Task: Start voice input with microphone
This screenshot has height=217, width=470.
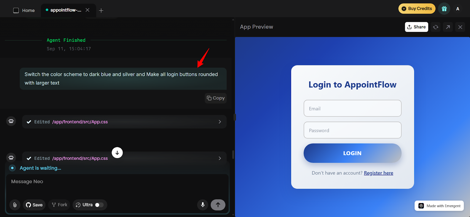Action: pyautogui.click(x=203, y=205)
